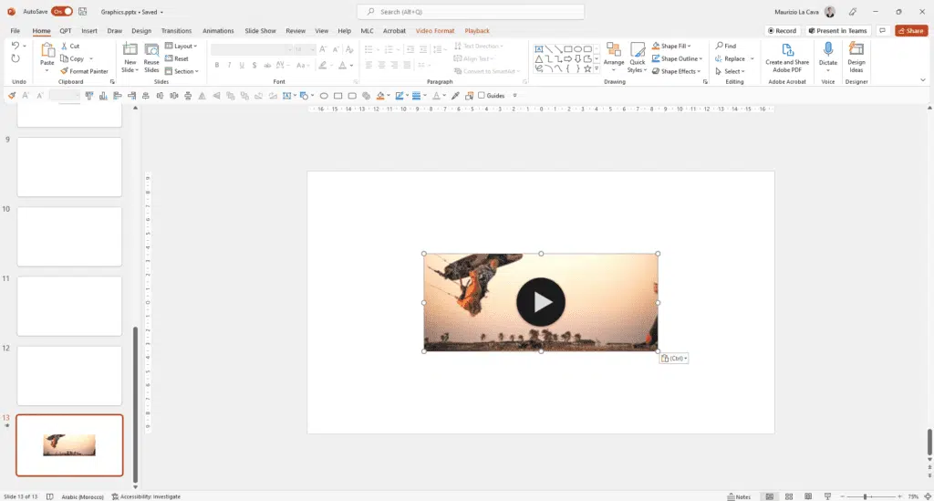The height and width of the screenshot is (501, 934).
Task: Click Create and Share Adobe PDF
Action: 786,53
